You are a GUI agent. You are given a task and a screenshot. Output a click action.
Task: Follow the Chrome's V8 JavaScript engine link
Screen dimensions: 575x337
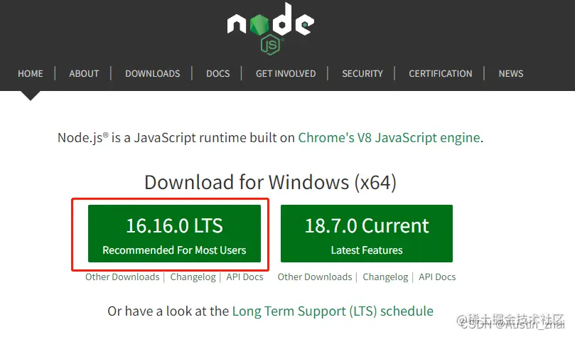pyautogui.click(x=389, y=138)
